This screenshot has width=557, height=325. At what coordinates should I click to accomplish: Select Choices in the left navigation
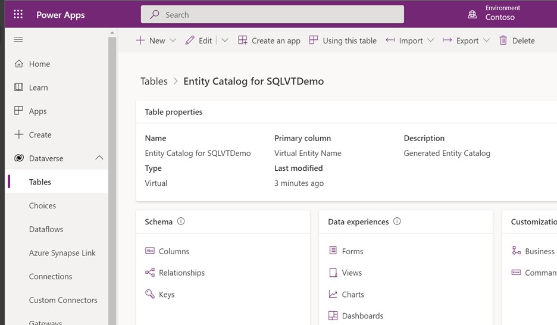point(42,205)
